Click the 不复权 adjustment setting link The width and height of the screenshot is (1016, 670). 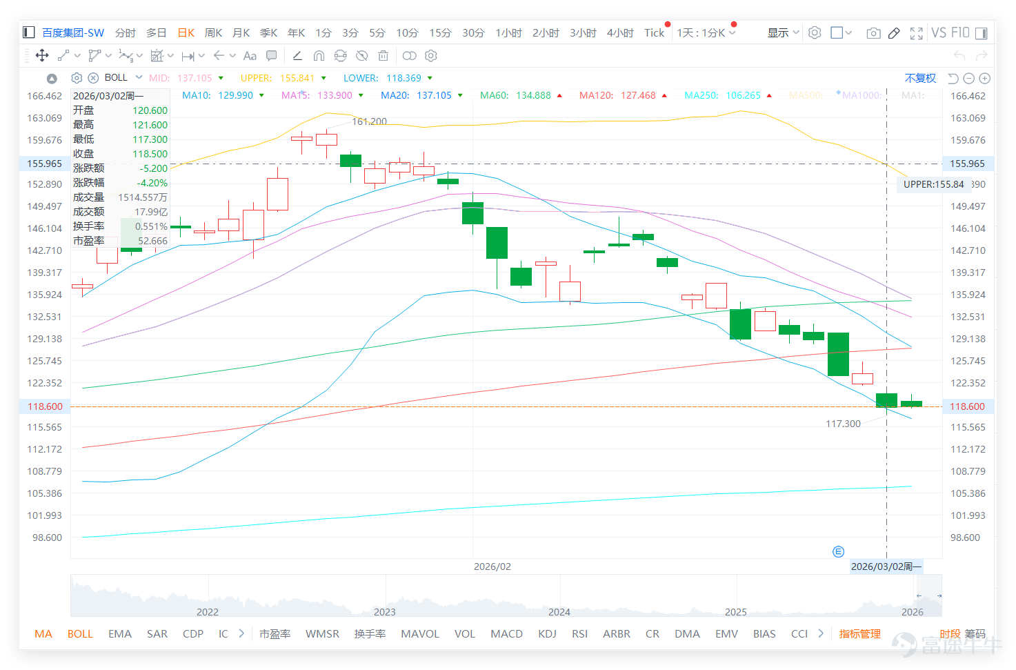pyautogui.click(x=920, y=78)
